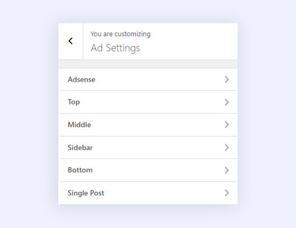This screenshot has width=296, height=228.
Task: Open the Adsense section label
Action: (81, 79)
